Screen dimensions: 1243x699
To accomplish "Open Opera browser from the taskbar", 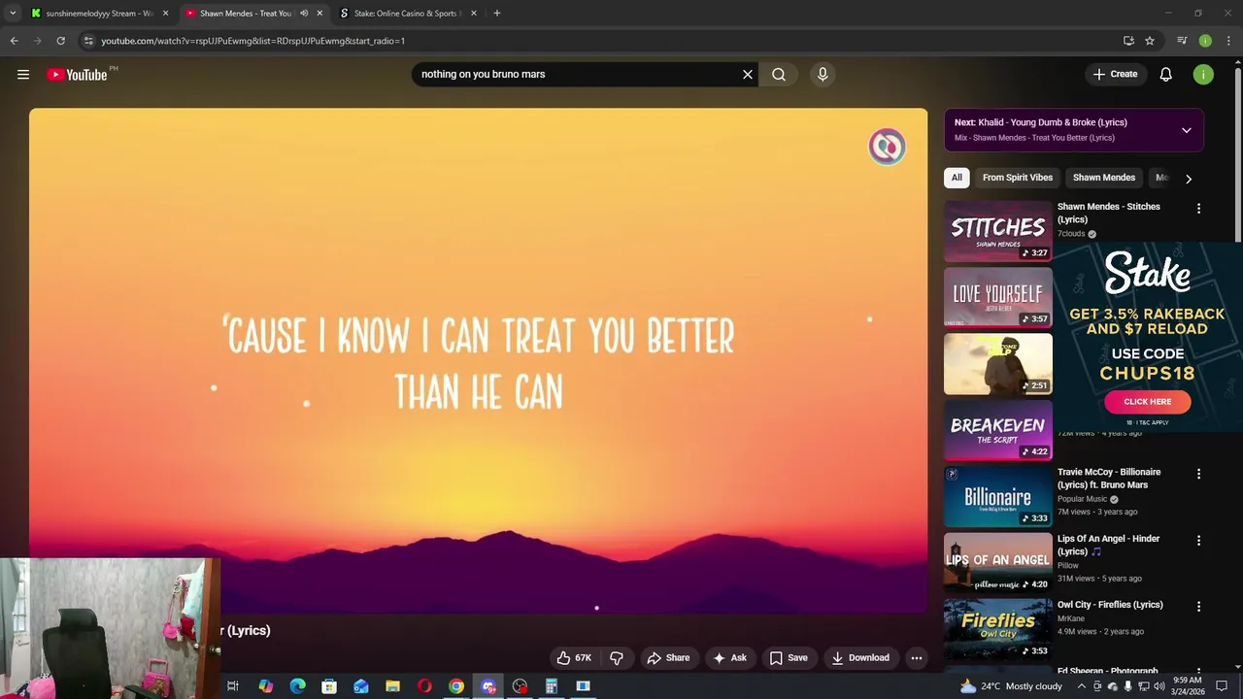I will click(x=424, y=686).
